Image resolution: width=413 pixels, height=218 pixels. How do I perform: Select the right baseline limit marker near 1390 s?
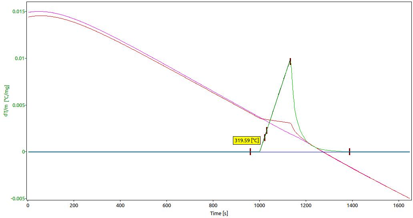coord(349,151)
